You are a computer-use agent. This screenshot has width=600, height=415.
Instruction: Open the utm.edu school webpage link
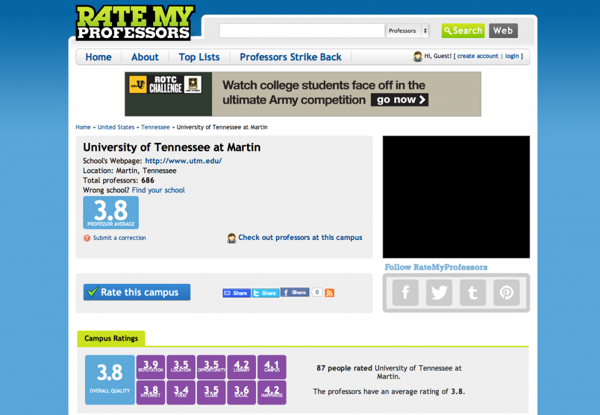pyautogui.click(x=183, y=161)
